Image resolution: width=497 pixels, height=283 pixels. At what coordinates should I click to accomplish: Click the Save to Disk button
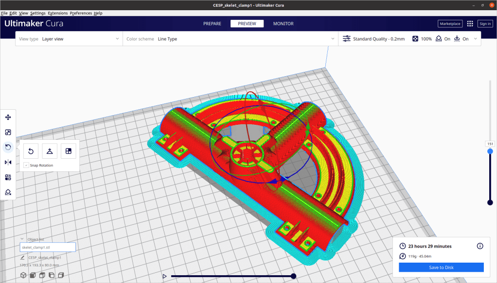[x=441, y=267]
